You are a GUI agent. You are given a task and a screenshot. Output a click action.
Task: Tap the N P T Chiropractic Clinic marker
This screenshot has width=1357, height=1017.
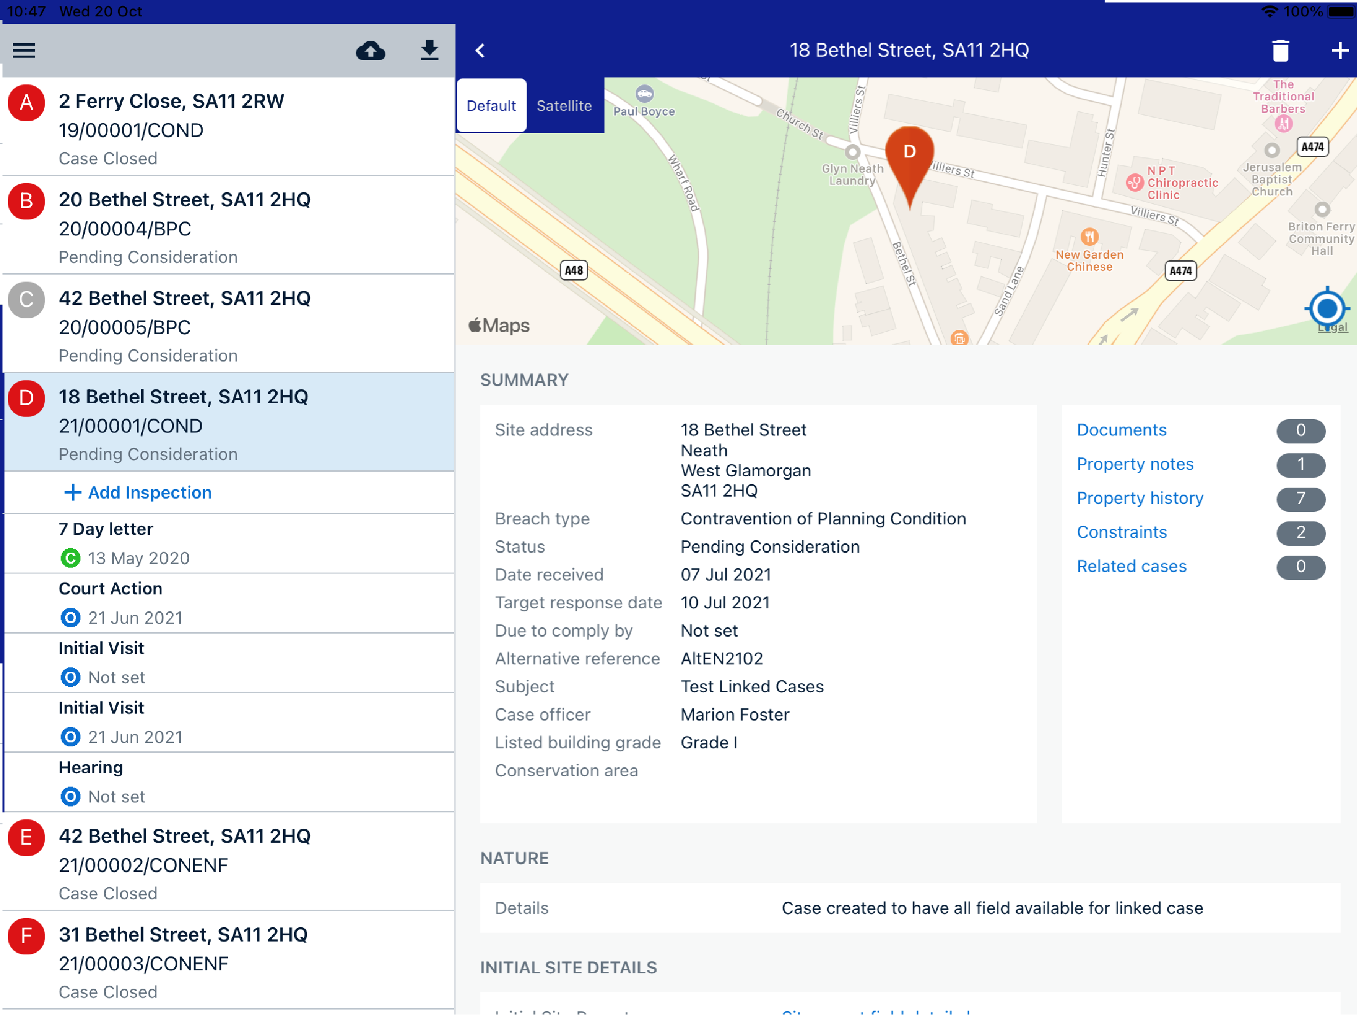tap(1134, 182)
